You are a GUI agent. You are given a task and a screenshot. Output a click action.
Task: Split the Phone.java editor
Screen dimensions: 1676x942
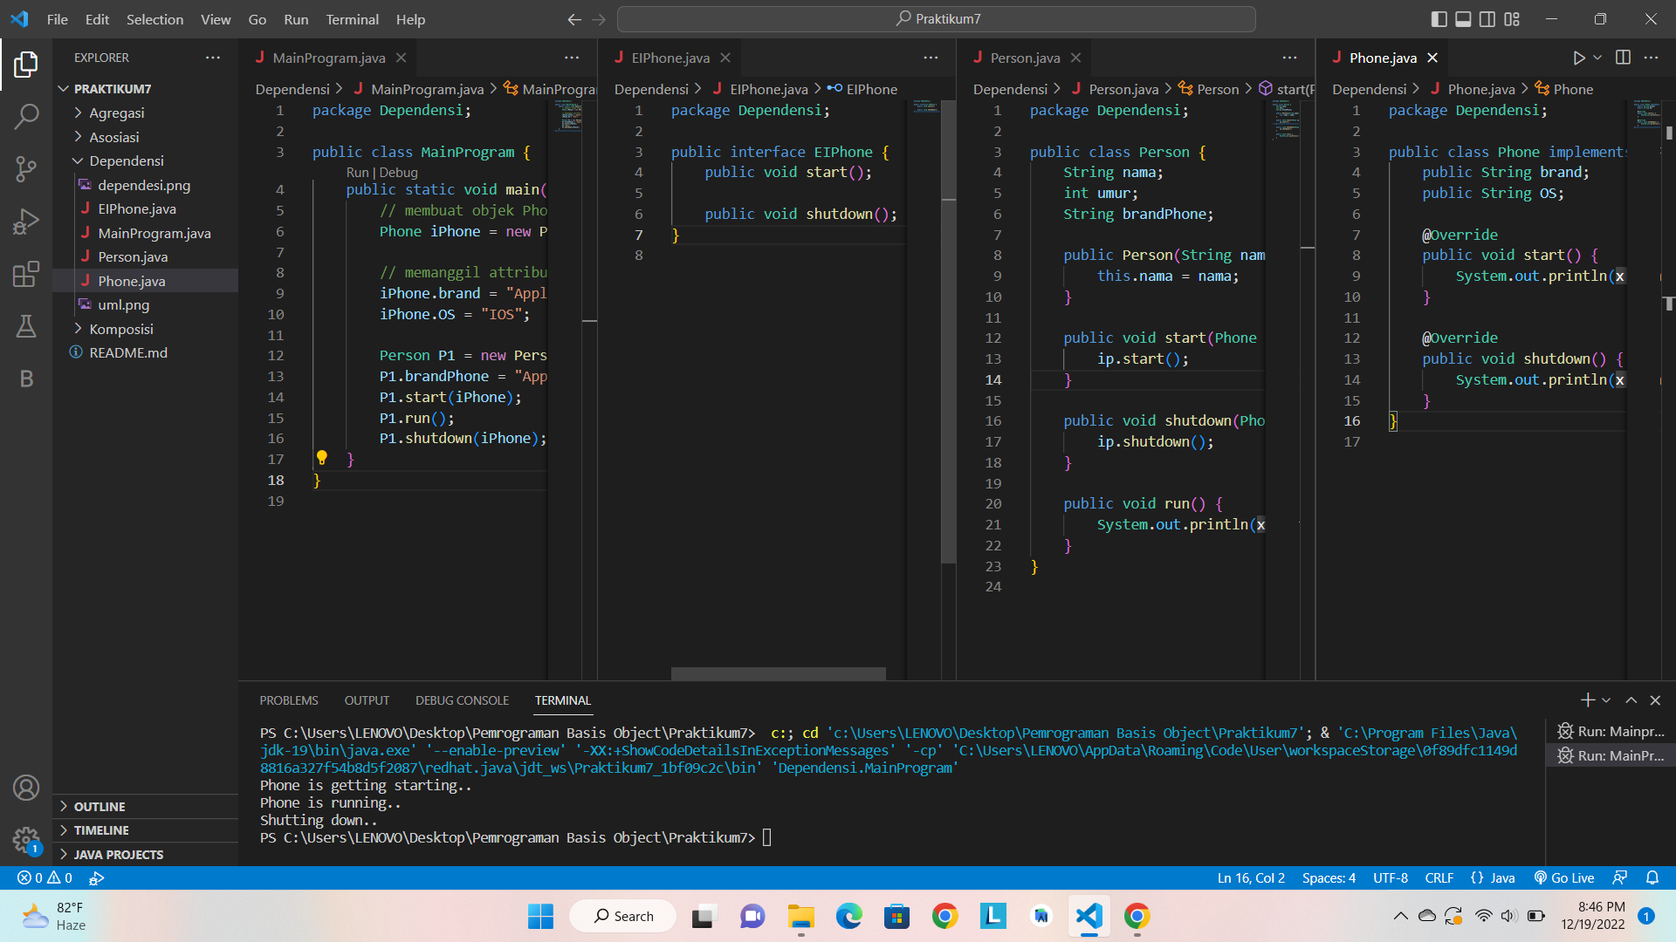(1623, 58)
